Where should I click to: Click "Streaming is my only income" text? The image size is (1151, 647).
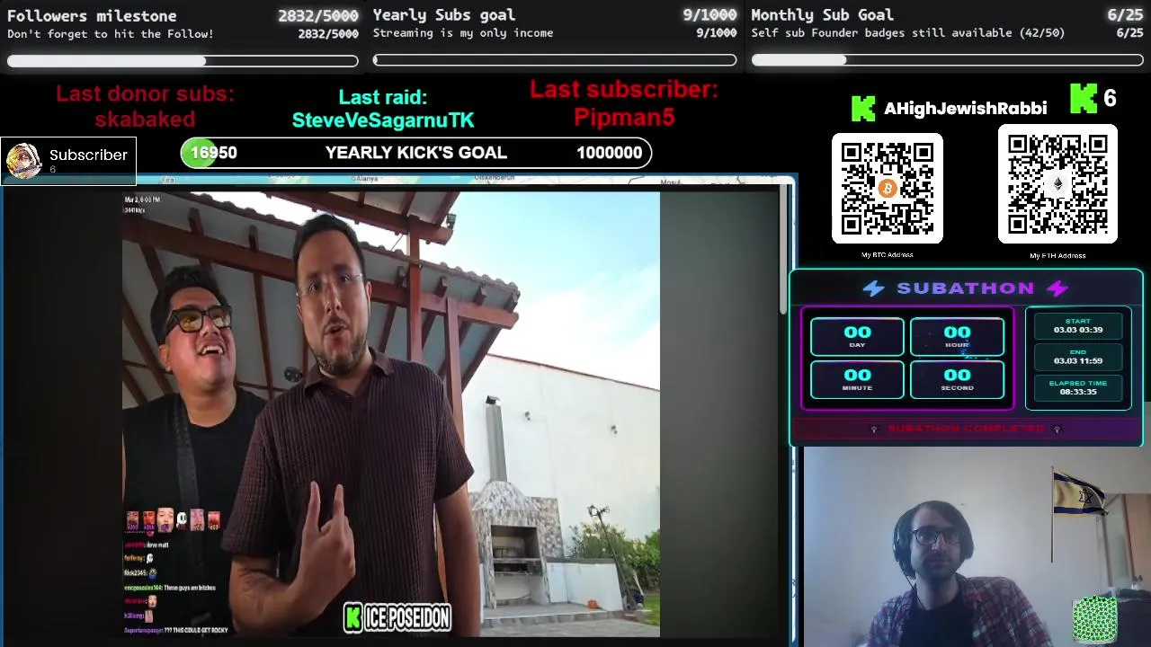[x=463, y=32]
